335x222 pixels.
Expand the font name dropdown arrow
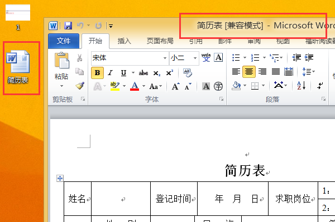[x=165, y=58]
